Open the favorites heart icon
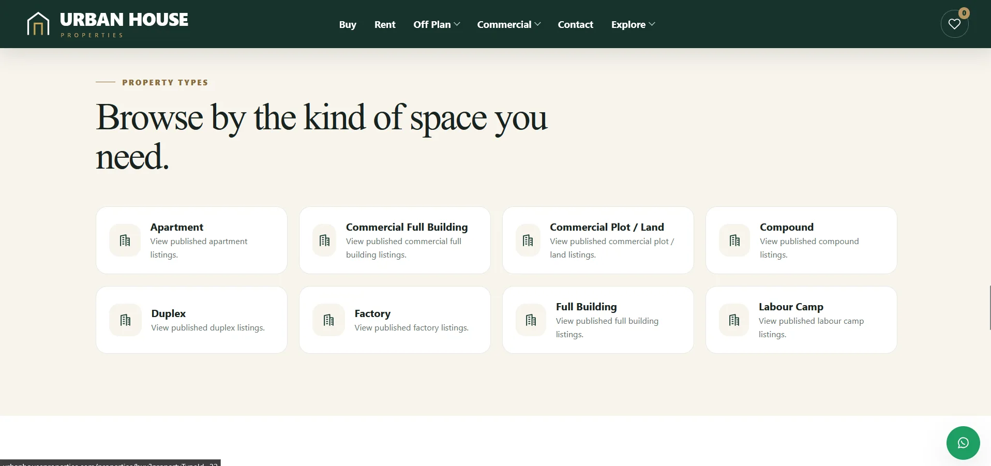 (954, 24)
